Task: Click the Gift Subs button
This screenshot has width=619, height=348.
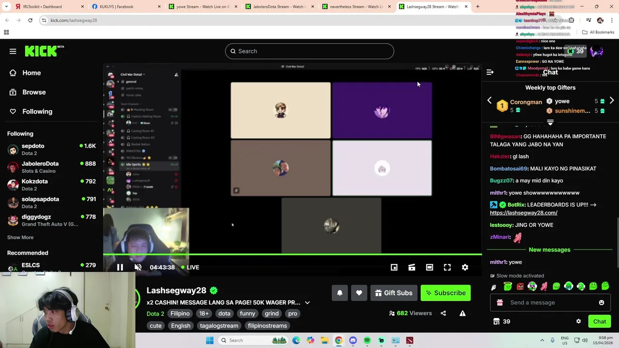Action: [394, 293]
